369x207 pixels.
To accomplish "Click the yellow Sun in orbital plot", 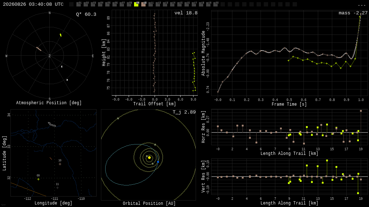I will click(149, 158).
